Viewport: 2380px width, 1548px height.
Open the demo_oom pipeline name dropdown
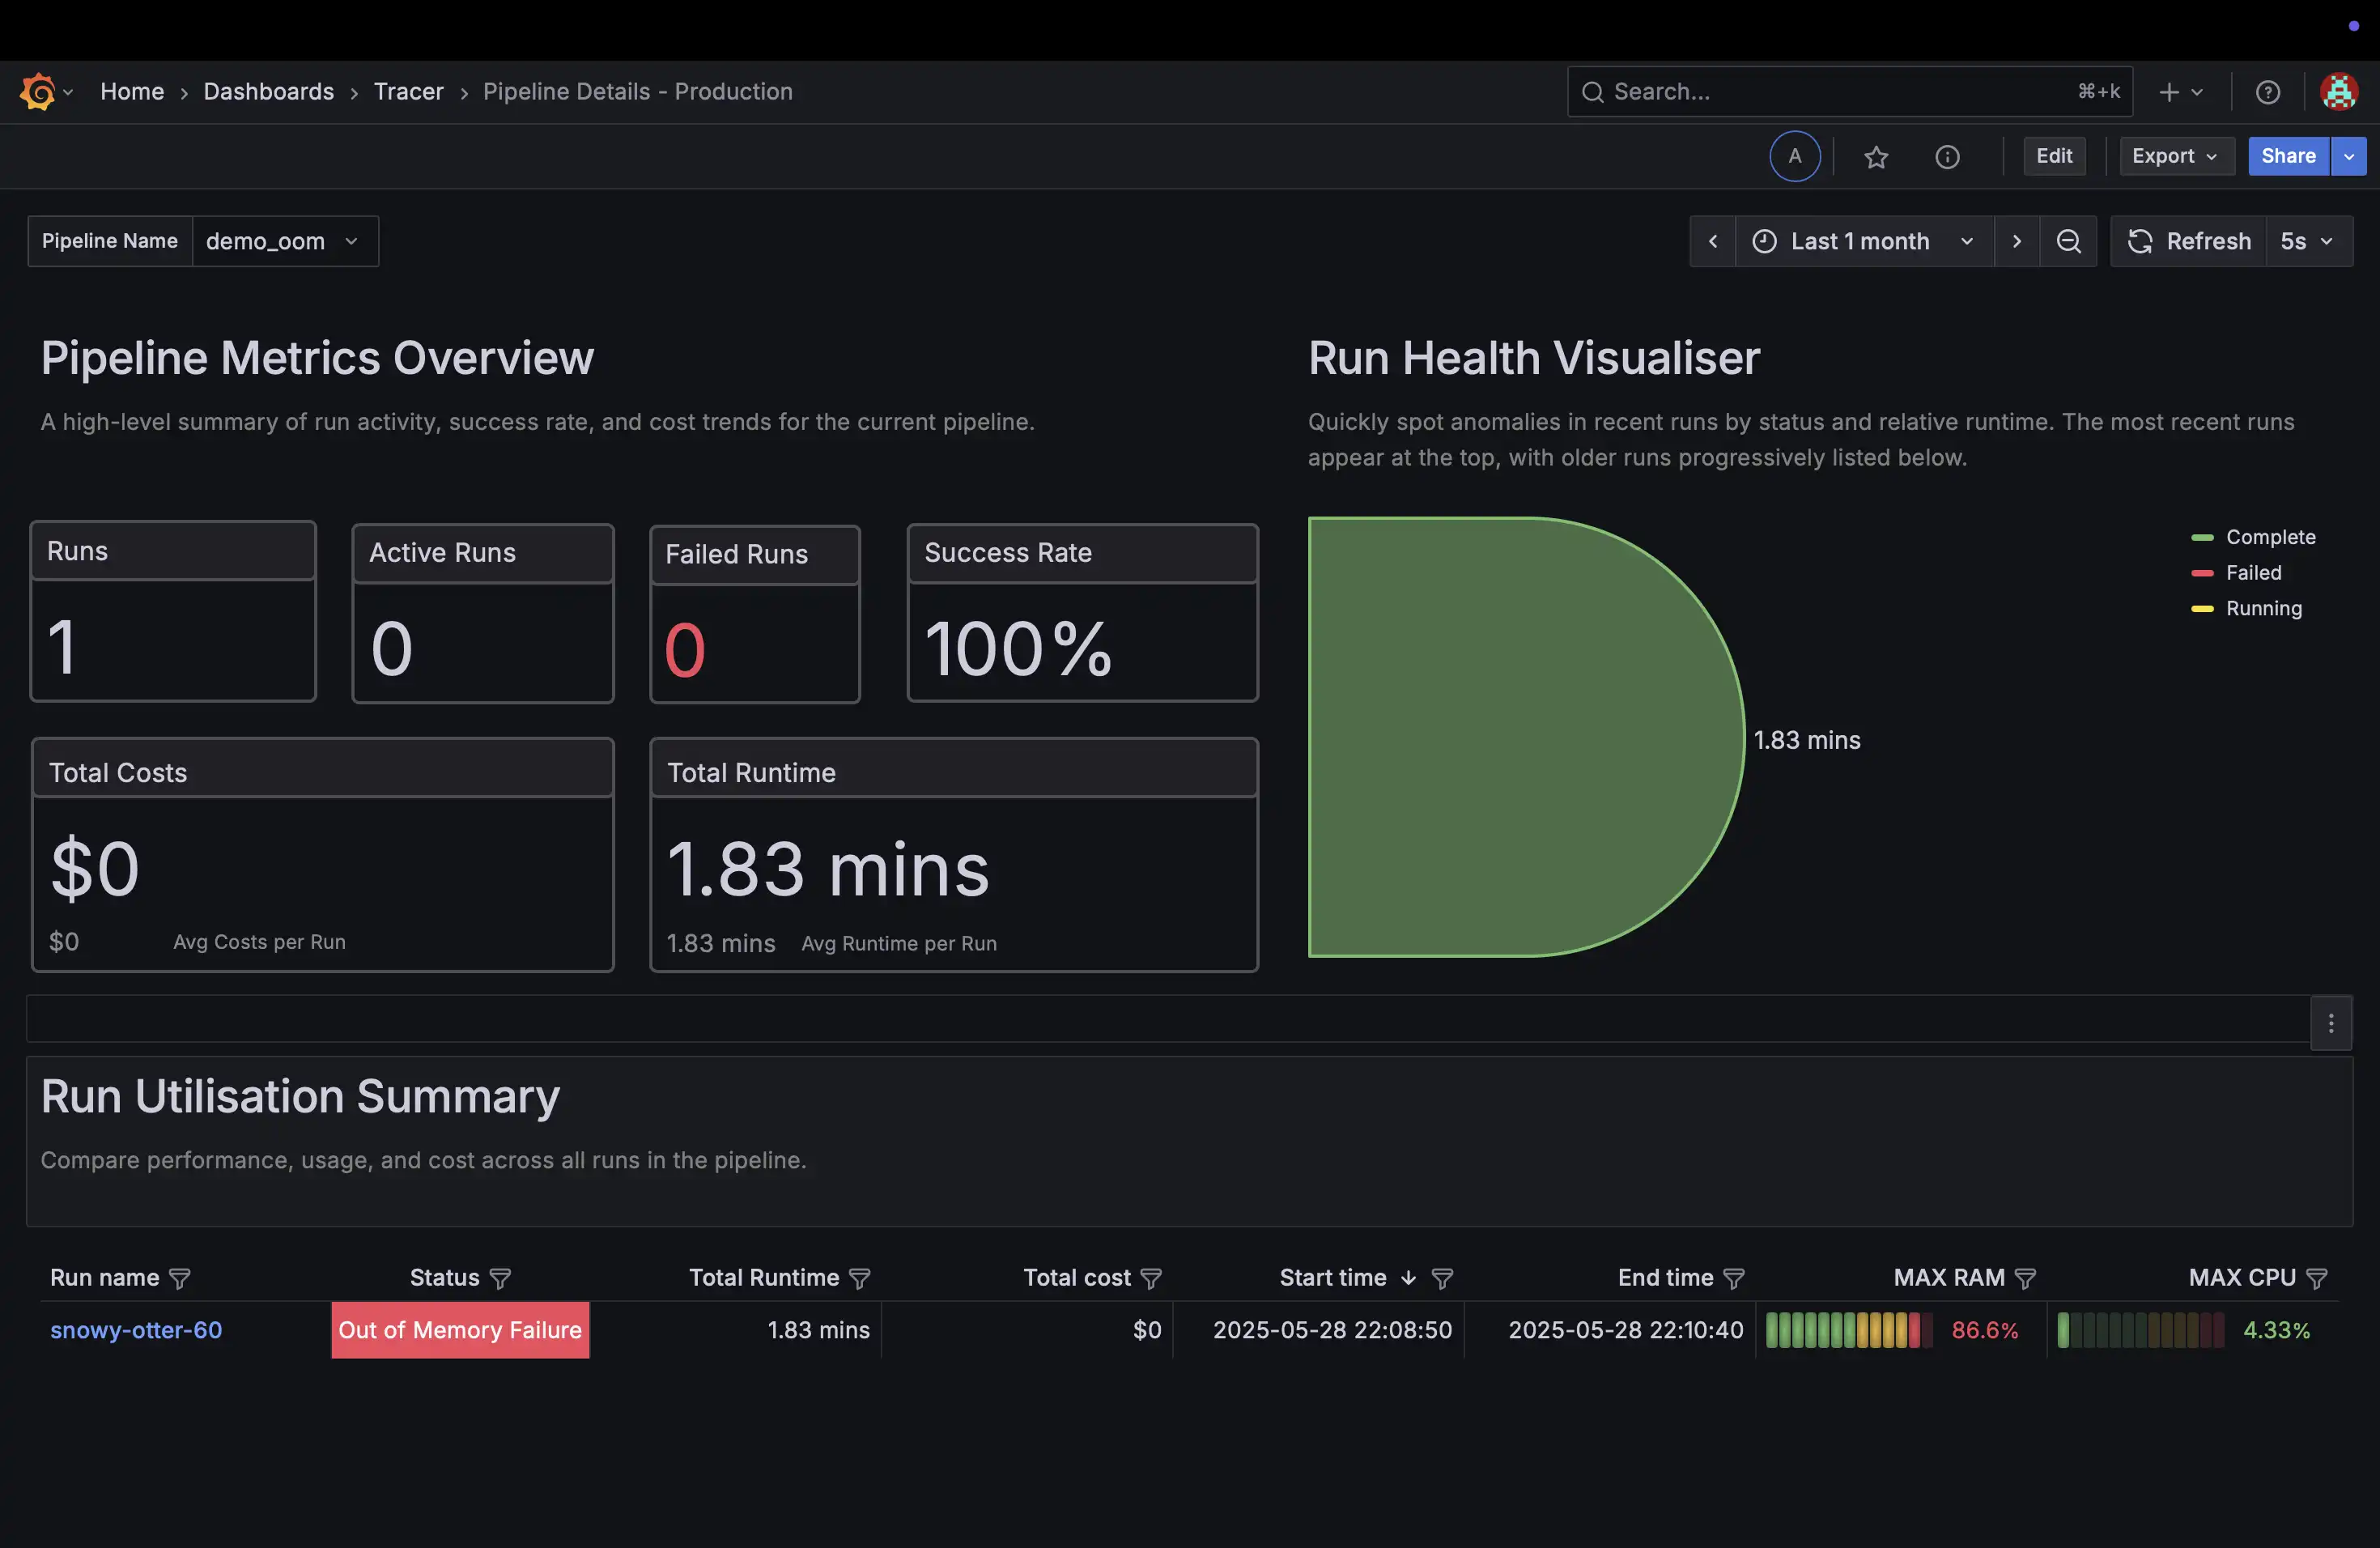[285, 241]
